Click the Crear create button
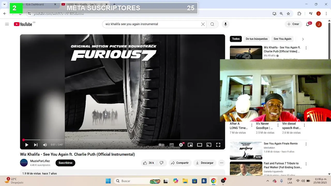Image resolution: width=331 pixels, height=186 pixels. point(293,24)
